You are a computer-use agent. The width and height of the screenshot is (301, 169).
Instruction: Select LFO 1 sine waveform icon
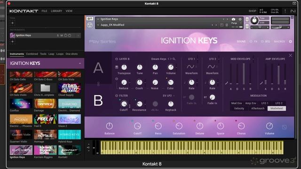pyautogui.click(x=190, y=67)
